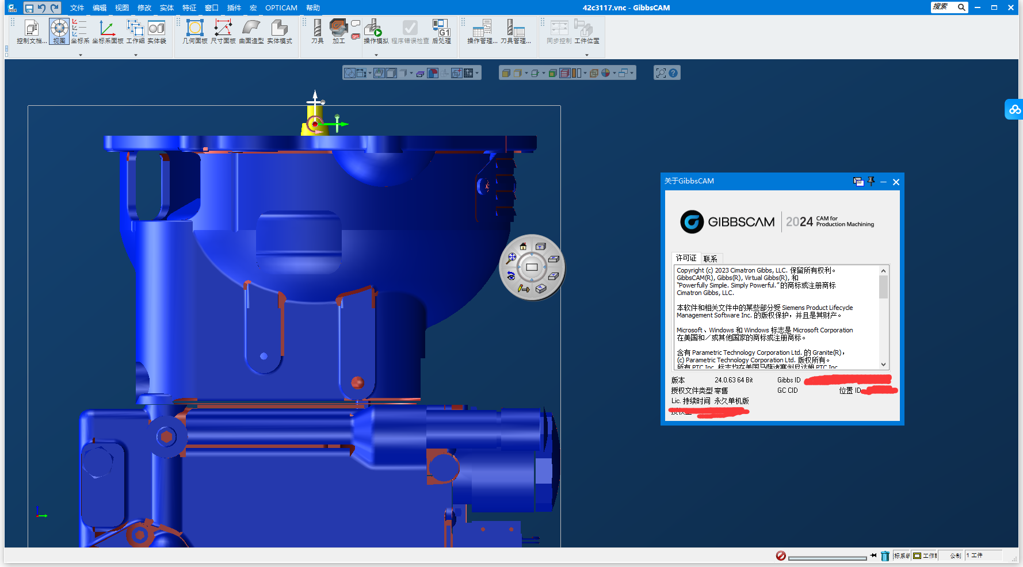Screen dimensions: 1023x567
Task: Expand the coordinate system toolbar group arrow
Action: coord(81,55)
